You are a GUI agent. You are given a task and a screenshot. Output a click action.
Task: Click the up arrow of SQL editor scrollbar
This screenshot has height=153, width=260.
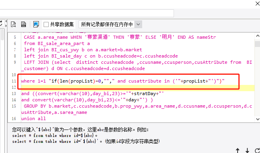point(258,36)
